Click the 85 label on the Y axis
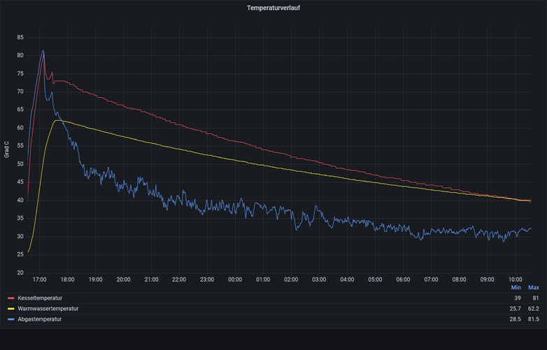Screen dimensions: 547x350 [x=20, y=37]
